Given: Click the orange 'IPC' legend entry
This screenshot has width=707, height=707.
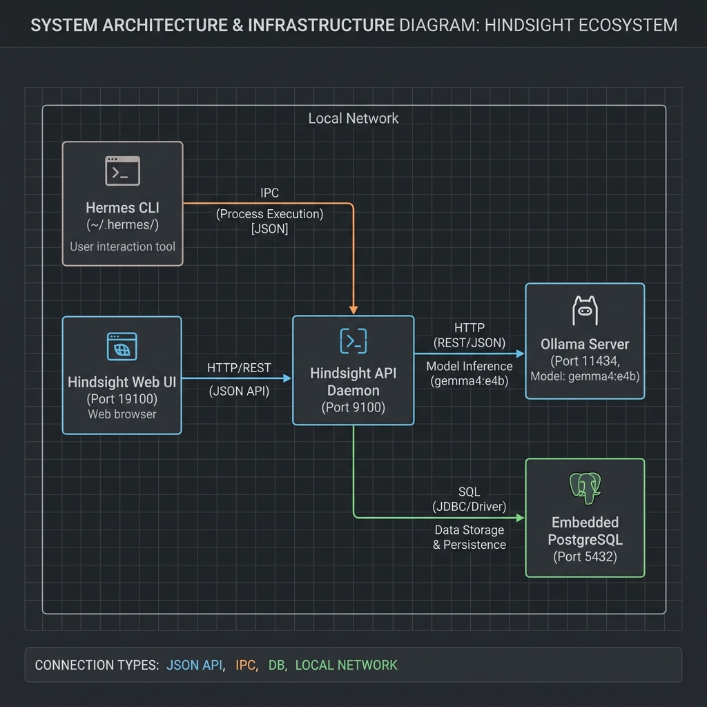Looking at the screenshot, I should [245, 665].
